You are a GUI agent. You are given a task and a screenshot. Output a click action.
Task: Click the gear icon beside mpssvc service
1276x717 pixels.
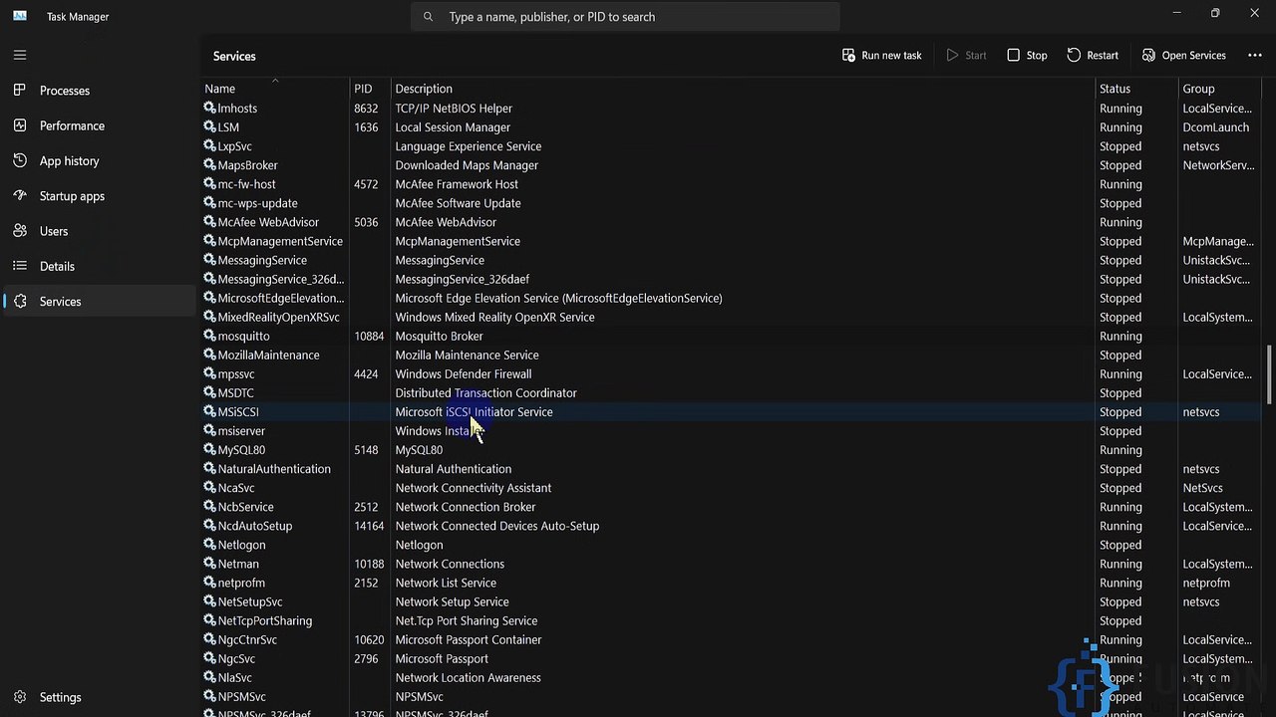(209, 373)
